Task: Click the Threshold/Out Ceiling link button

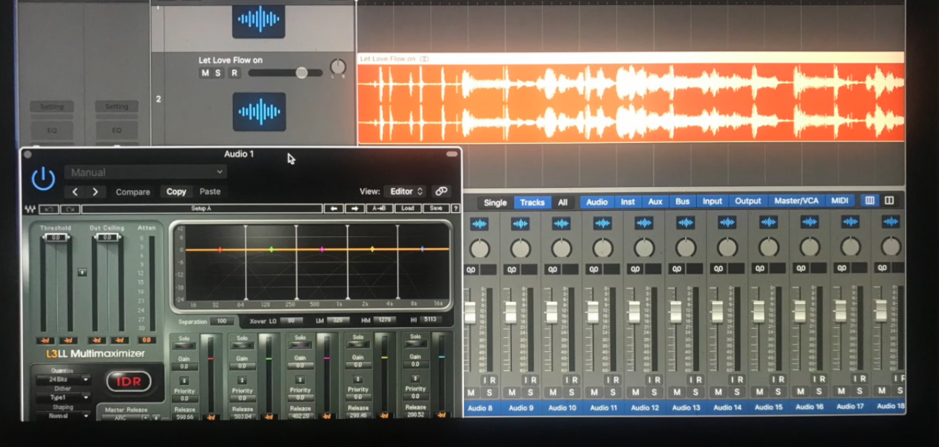Action: 82,272
